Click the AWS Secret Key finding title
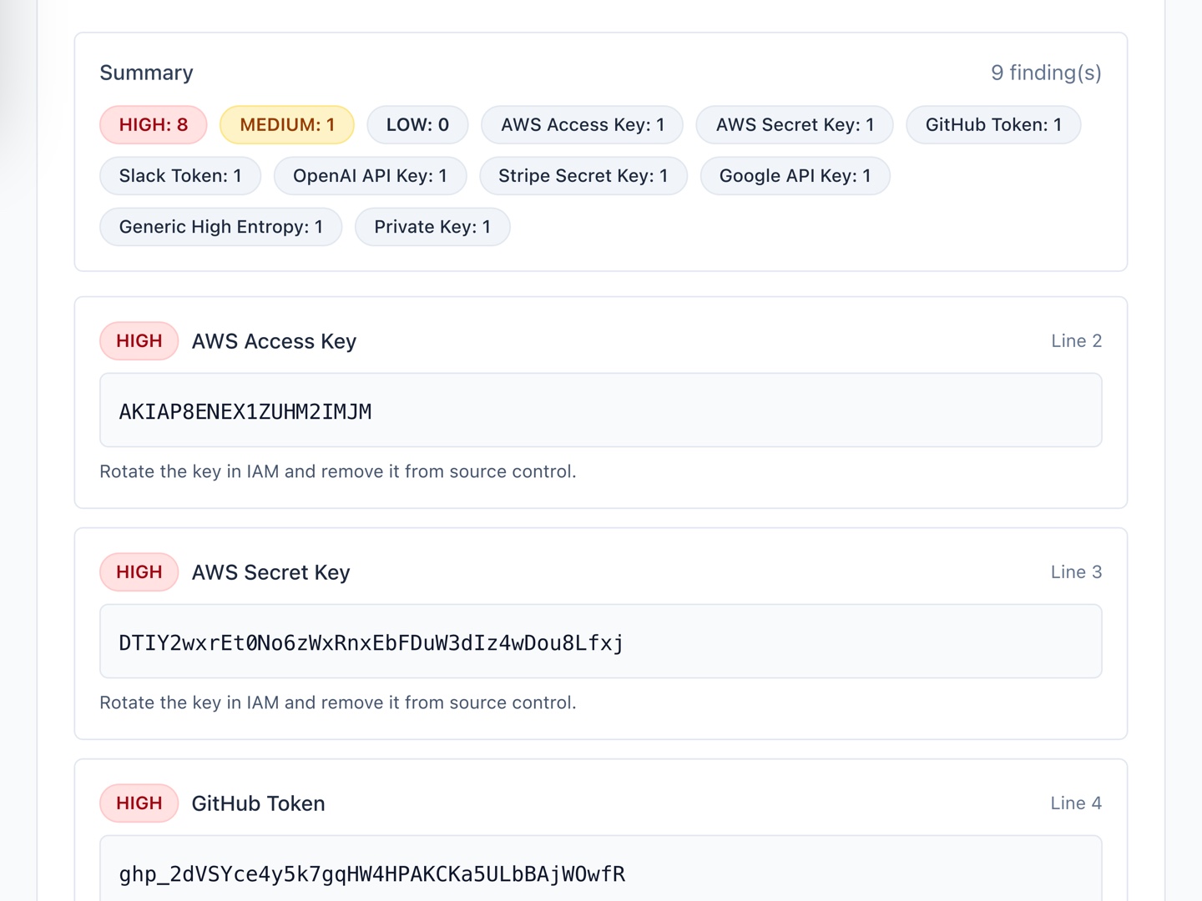Screen dimensions: 1202x901 271,572
